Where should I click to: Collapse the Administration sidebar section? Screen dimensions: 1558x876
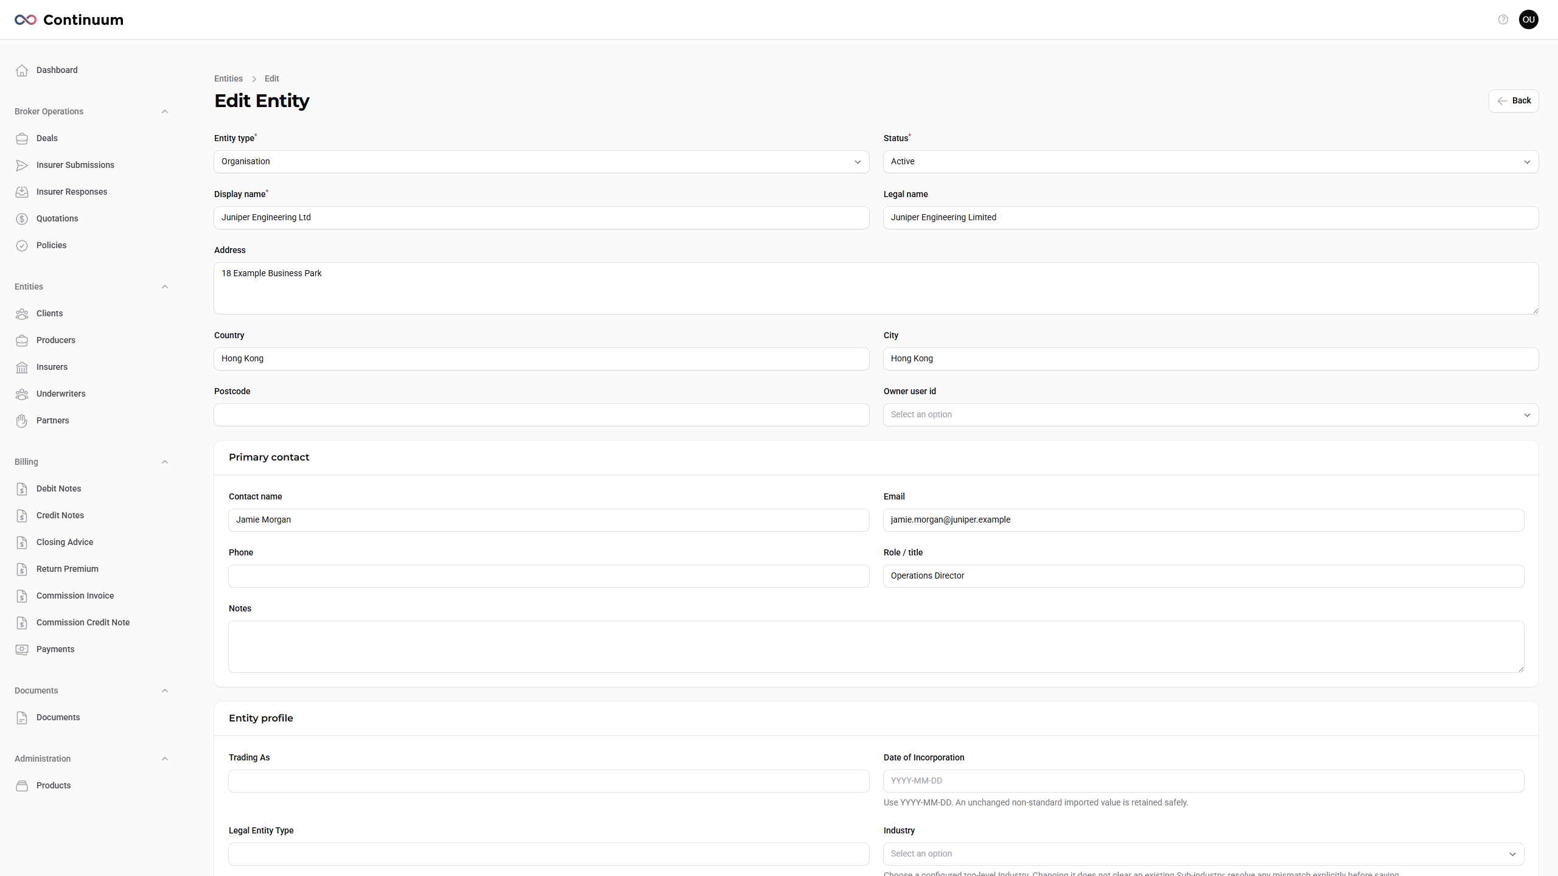pyautogui.click(x=164, y=759)
